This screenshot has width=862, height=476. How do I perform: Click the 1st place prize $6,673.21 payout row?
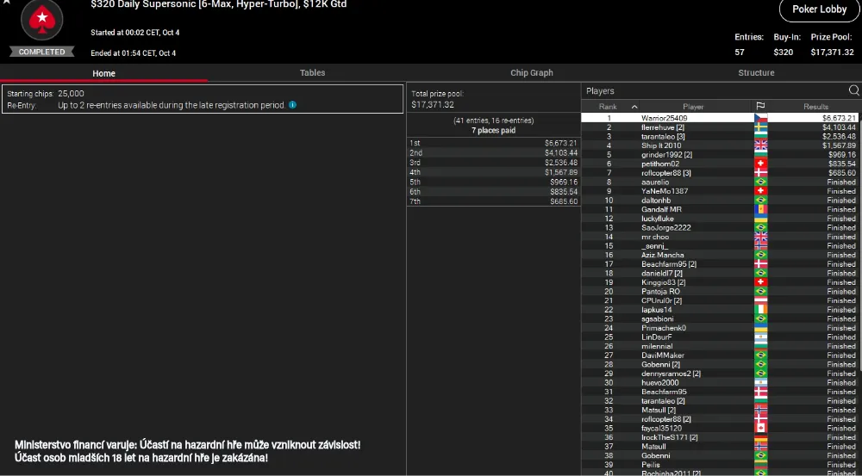(493, 143)
